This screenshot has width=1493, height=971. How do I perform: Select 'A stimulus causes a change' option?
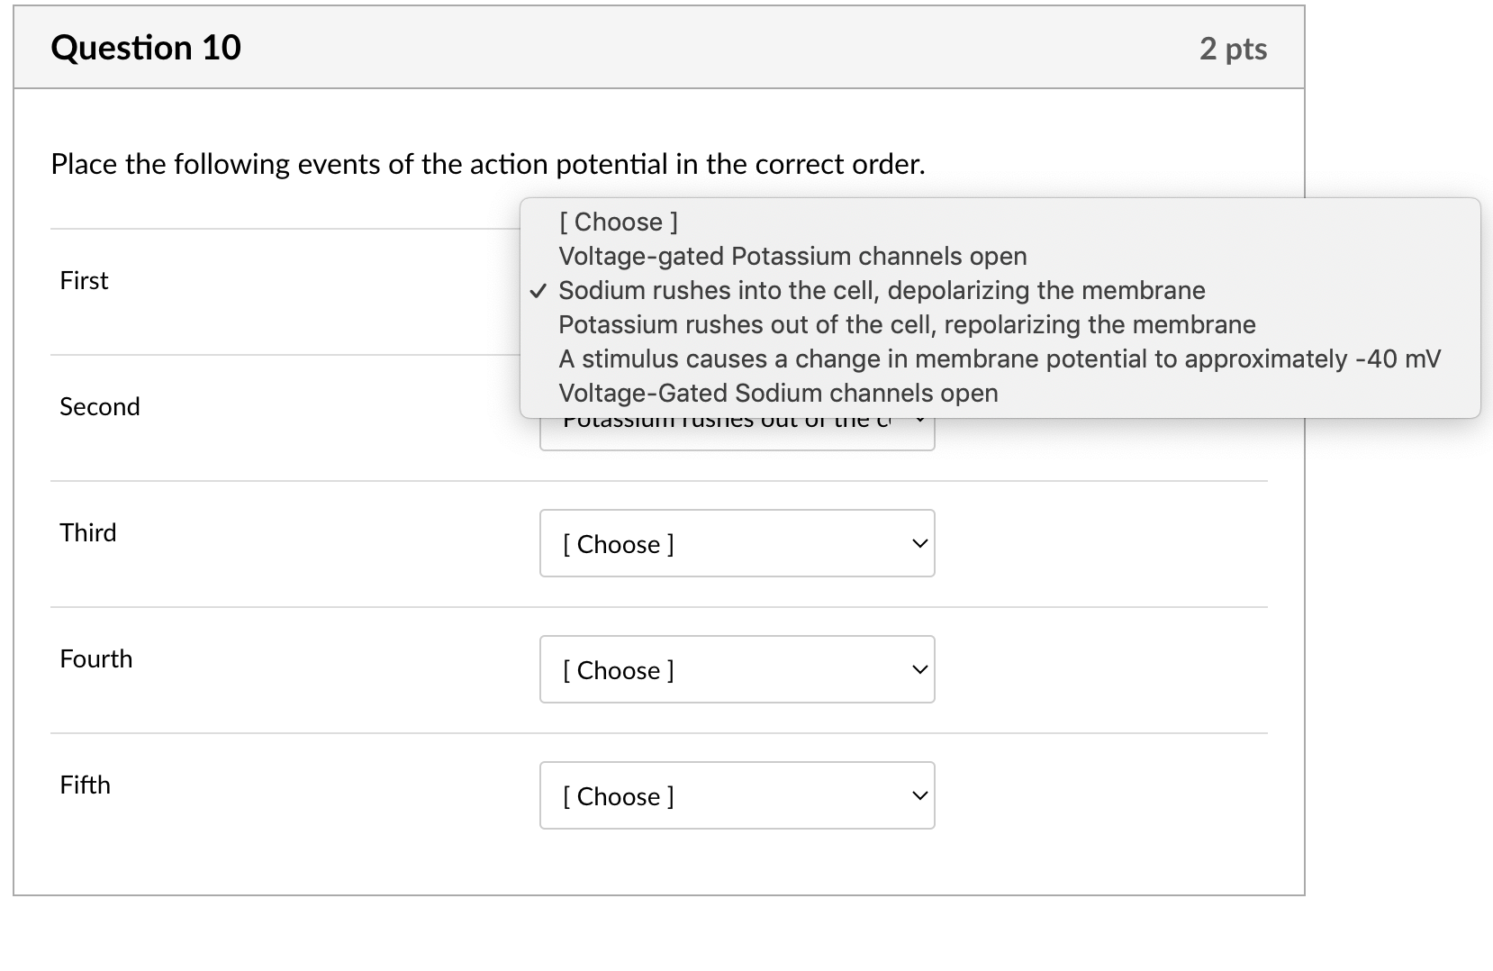[x=1000, y=358]
